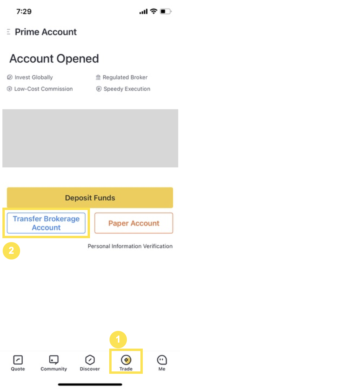Tap the Speedy Execution text
The width and height of the screenshot is (360, 390).
coord(127,89)
